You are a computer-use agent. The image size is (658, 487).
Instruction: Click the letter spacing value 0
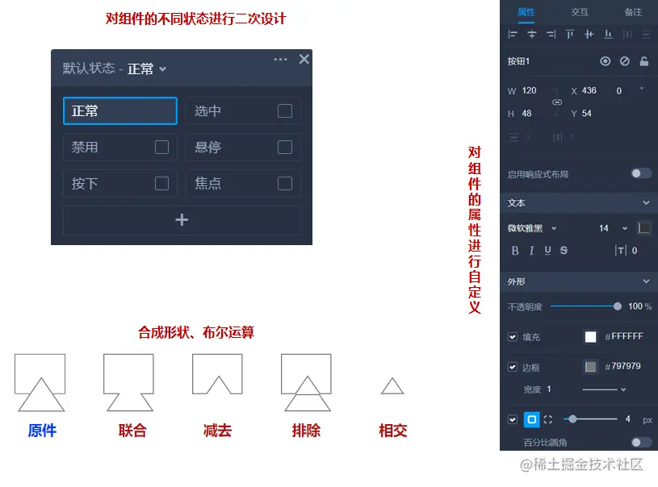pos(635,251)
